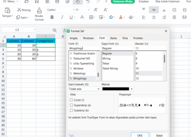This screenshot has width=191, height=137.
Task: Choose Tebal Miring font style
Action: click(x=110, y=68)
